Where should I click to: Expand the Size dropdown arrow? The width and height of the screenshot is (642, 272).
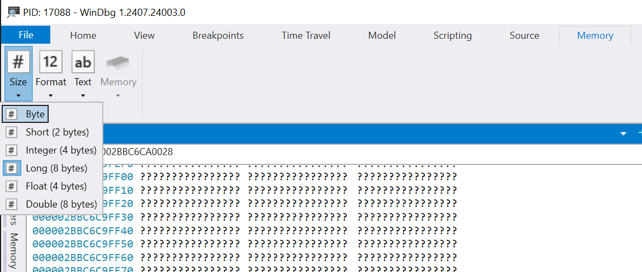(x=18, y=96)
